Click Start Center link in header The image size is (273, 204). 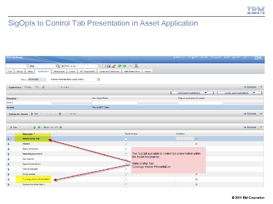coord(215,57)
